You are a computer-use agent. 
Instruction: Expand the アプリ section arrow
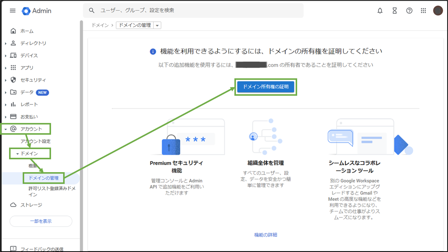click(x=5, y=68)
